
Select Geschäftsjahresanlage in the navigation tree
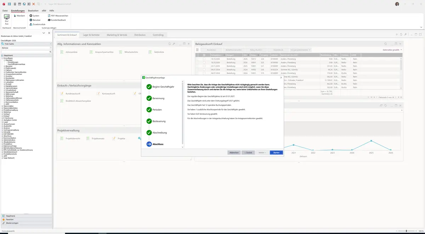(16, 64)
